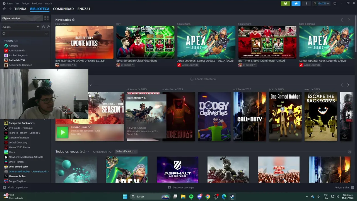Click the Aimlabs icon in game list

point(6,46)
